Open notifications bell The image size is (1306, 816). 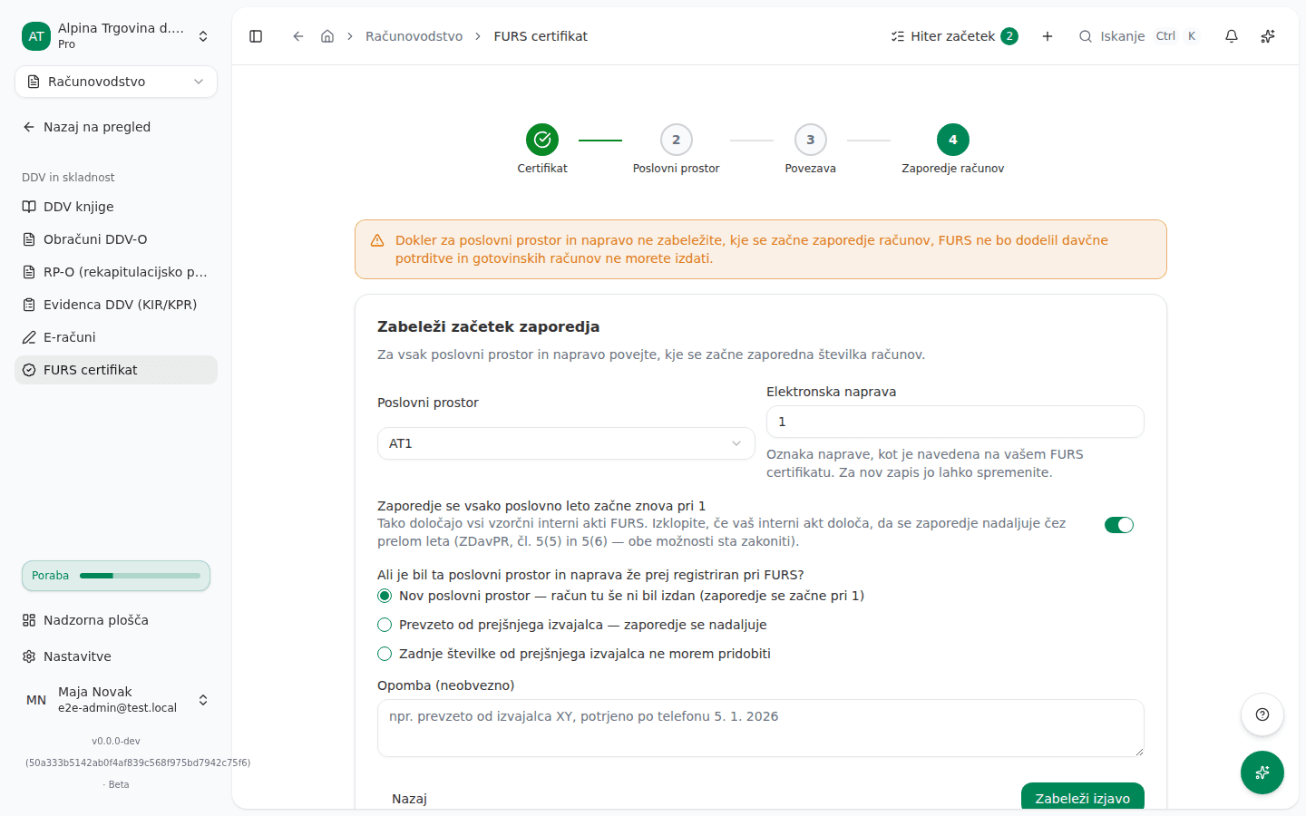[1232, 36]
